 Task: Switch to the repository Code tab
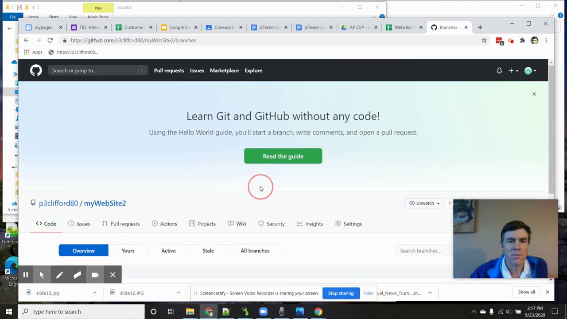point(46,224)
